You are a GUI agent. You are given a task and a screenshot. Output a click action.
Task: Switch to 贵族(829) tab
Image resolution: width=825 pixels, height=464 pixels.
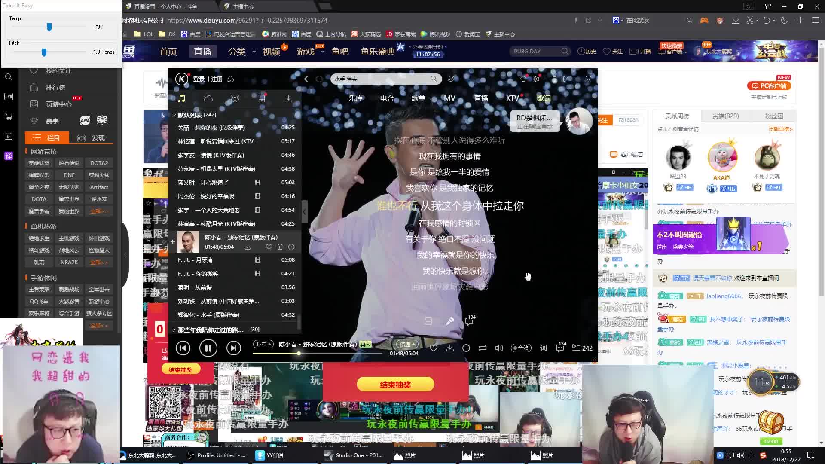pos(726,116)
